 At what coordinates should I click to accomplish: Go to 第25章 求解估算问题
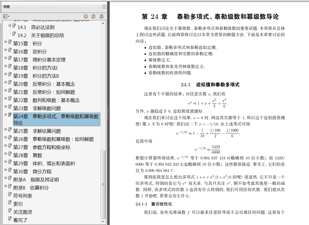pos(37,131)
